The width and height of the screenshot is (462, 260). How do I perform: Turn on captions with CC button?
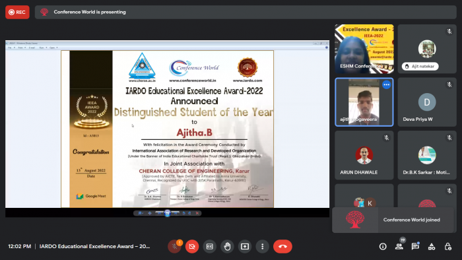(209, 246)
